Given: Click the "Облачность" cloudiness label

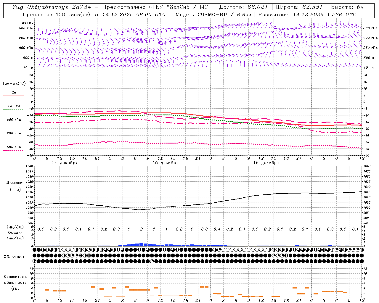Looking at the screenshot, I should coord(15,257).
